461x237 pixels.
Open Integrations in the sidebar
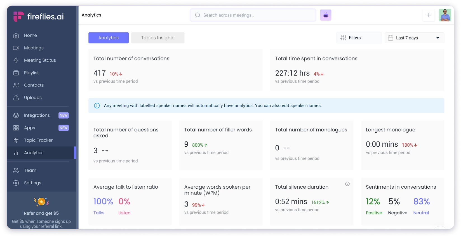(x=37, y=115)
